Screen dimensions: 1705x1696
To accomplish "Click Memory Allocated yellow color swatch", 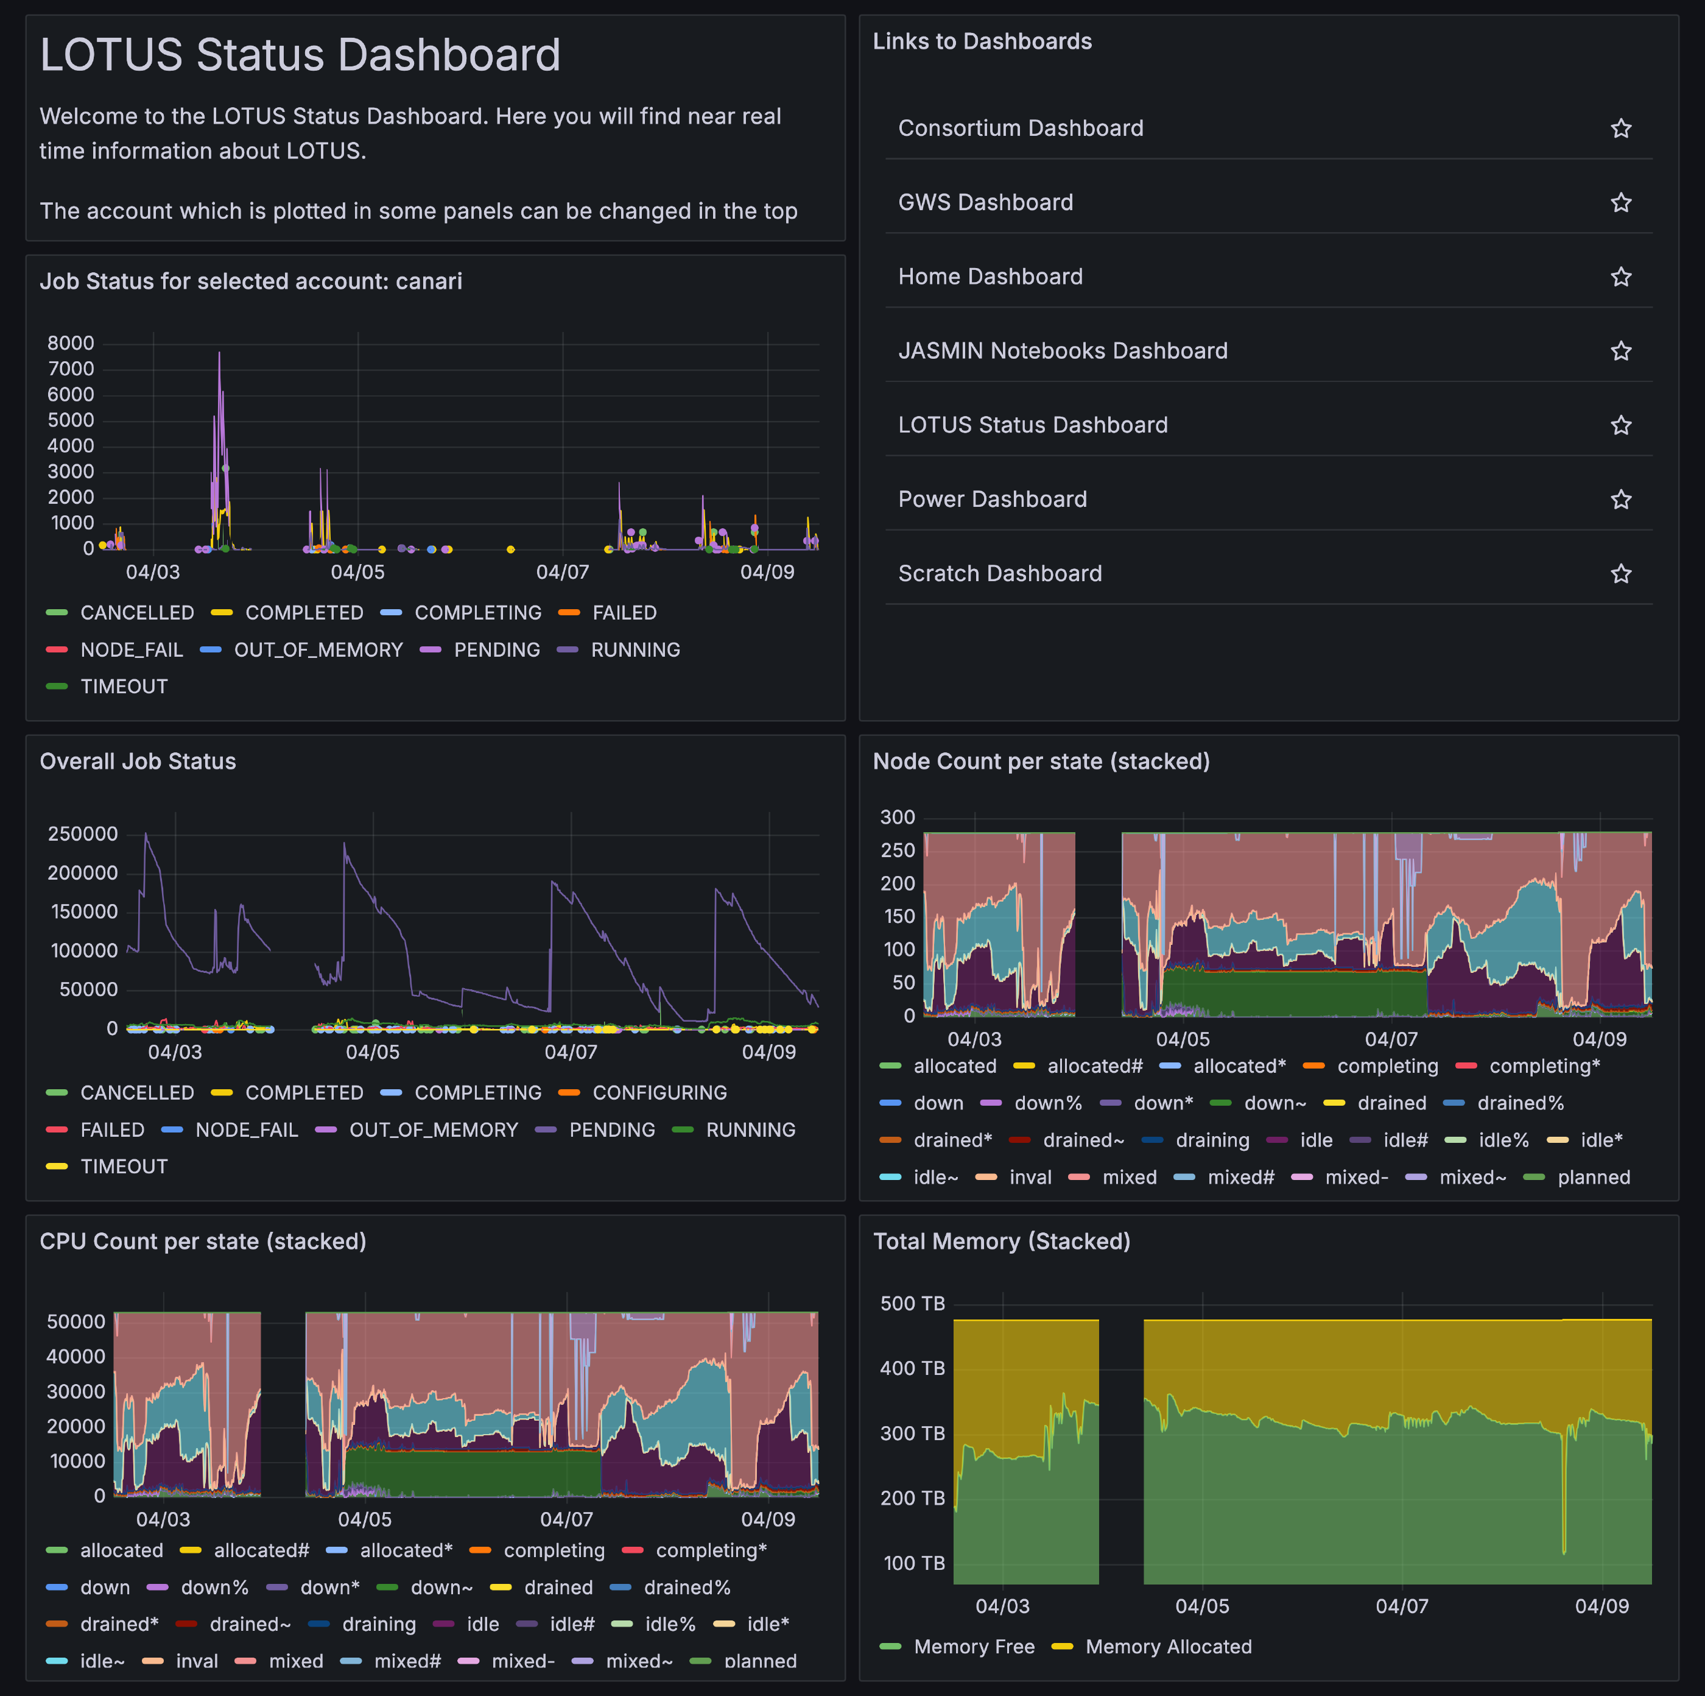I will click(1063, 1647).
